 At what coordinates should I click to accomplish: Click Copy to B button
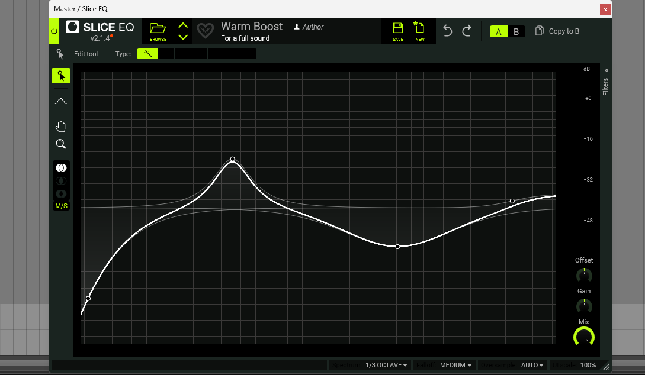557,31
